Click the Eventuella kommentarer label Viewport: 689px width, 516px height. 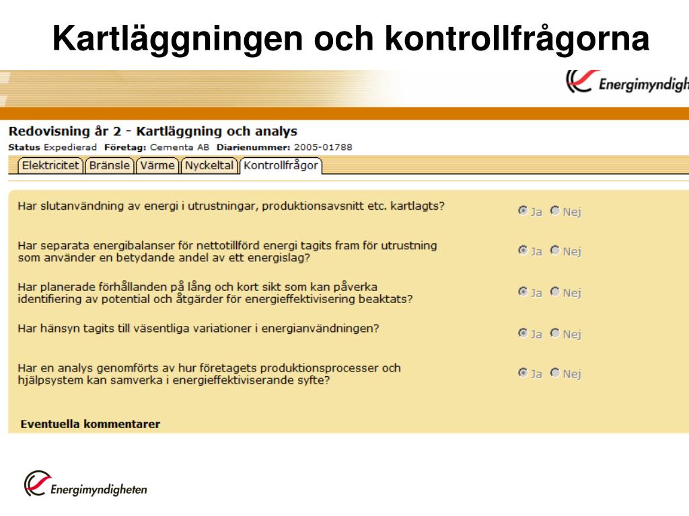click(91, 425)
